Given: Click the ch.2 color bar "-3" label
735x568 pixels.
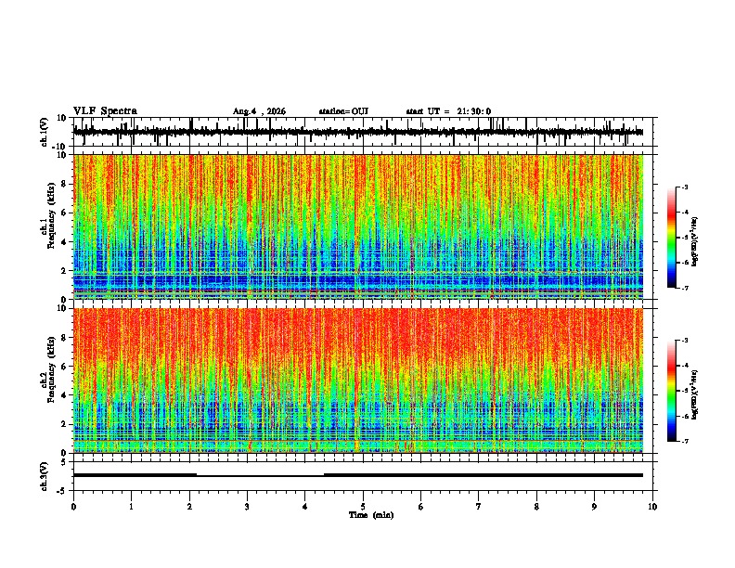Looking at the screenshot, I should coord(684,341).
